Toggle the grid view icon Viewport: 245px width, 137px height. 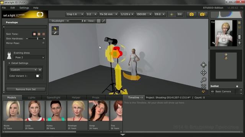coord(98,21)
